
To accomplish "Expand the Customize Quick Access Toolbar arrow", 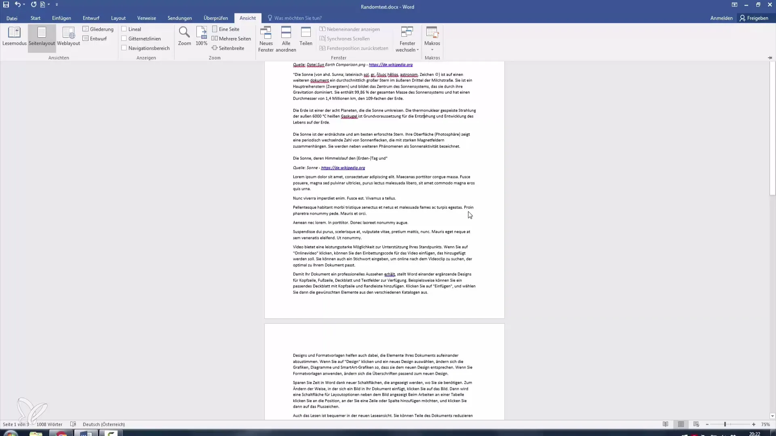I will (x=57, y=4).
